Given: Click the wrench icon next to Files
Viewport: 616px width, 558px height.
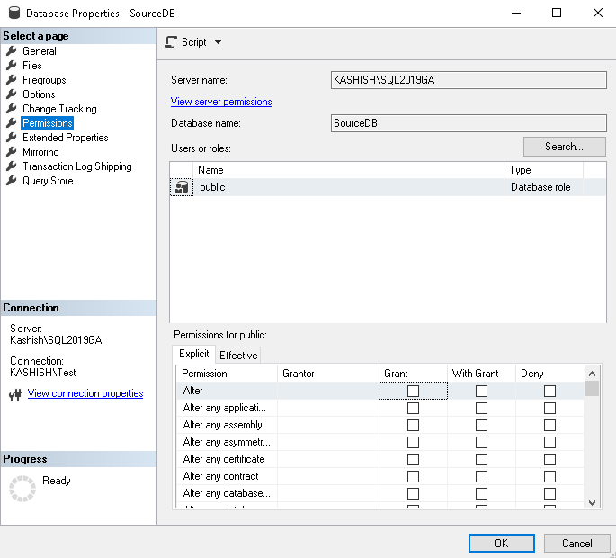Looking at the screenshot, I should tap(12, 66).
